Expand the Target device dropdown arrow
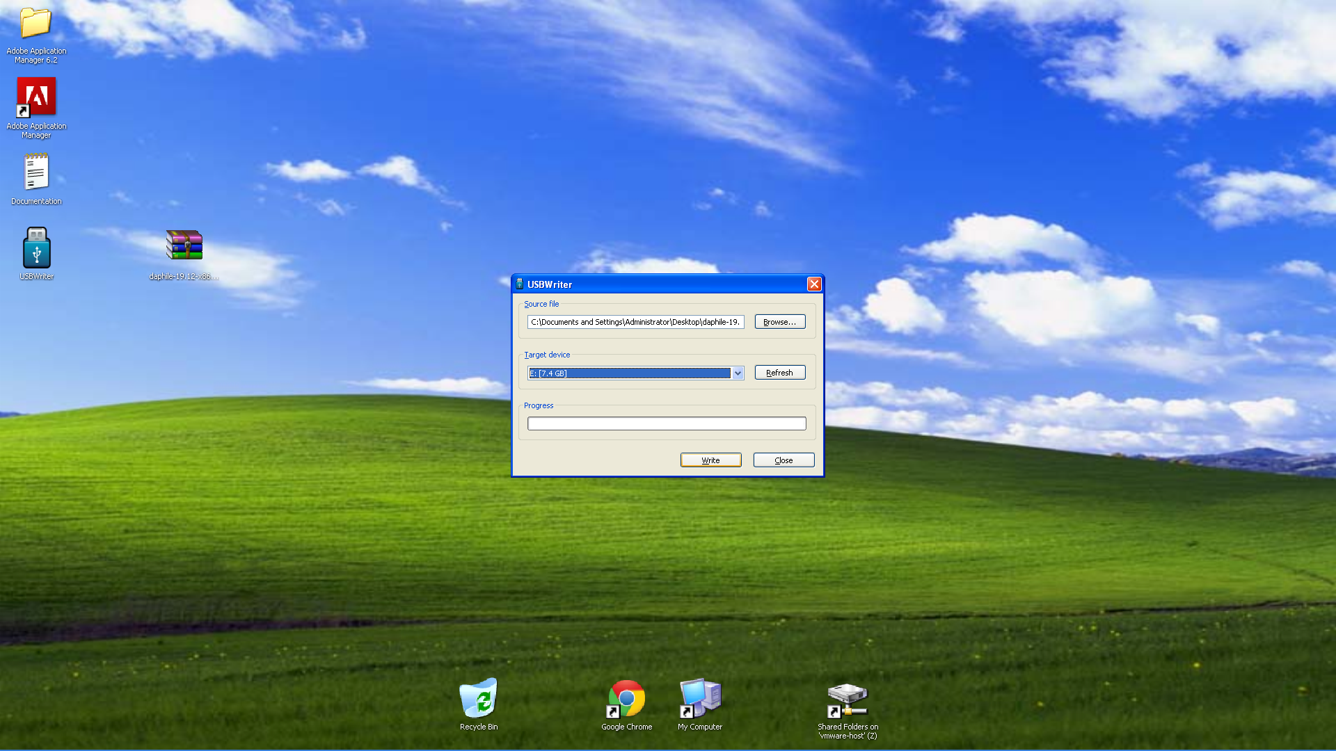The image size is (1336, 751). coord(738,373)
